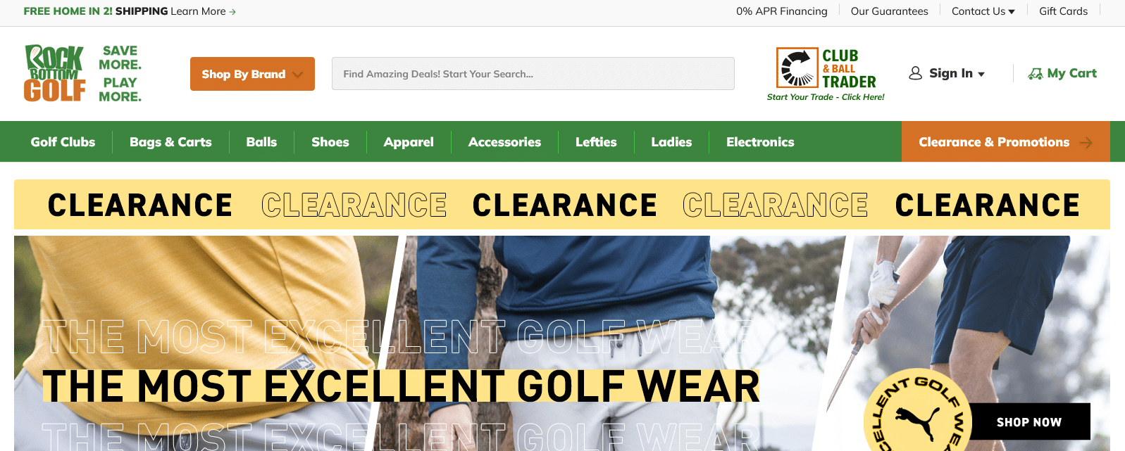This screenshot has width=1125, height=451.
Task: Open the Electronics category
Action: click(760, 142)
